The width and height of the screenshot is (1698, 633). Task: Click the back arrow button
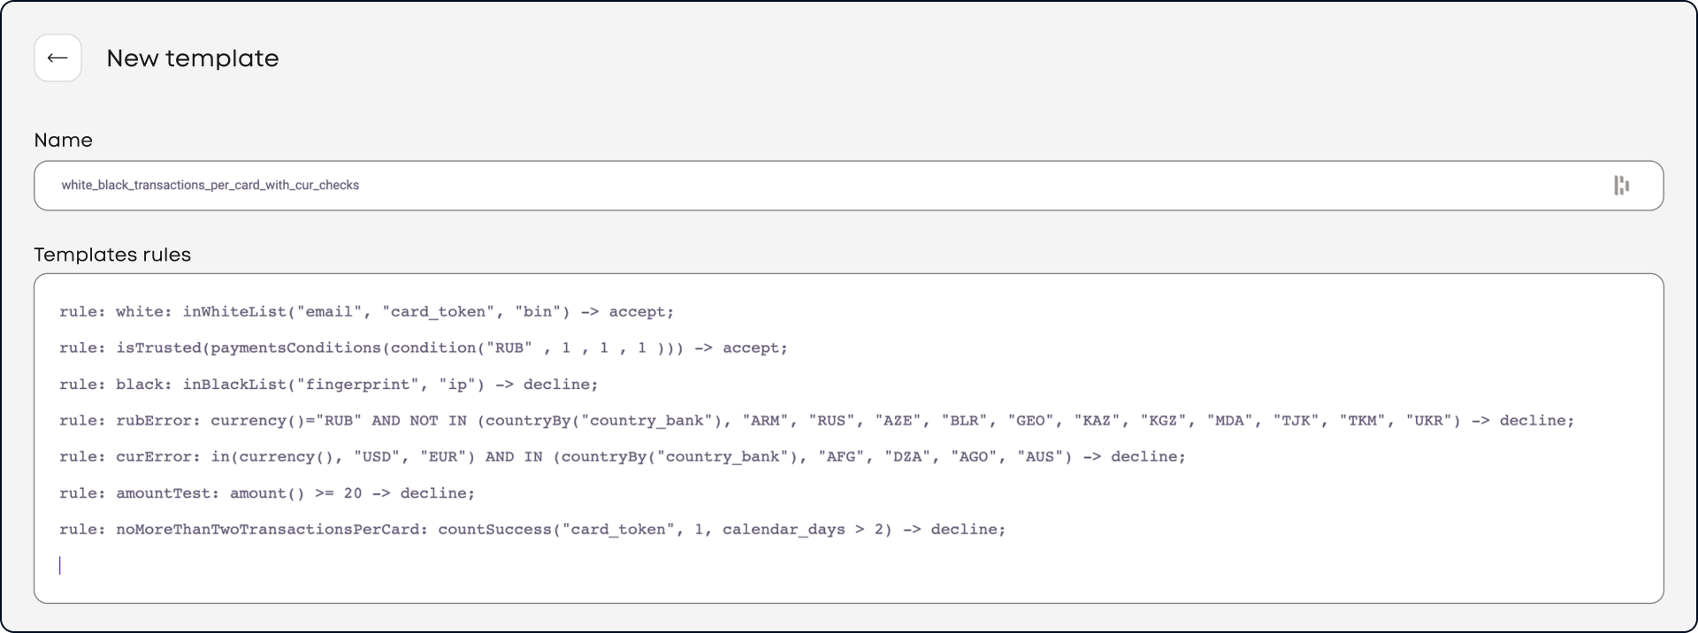(57, 58)
